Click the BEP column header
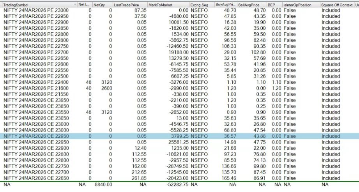Screen dimensions: 359x192 pyautogui.click(x=271, y=5)
